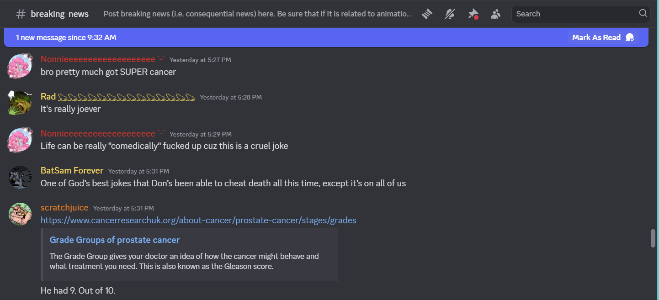Click Mark As Read button
Viewport: 659px width, 300px height.
[602, 37]
